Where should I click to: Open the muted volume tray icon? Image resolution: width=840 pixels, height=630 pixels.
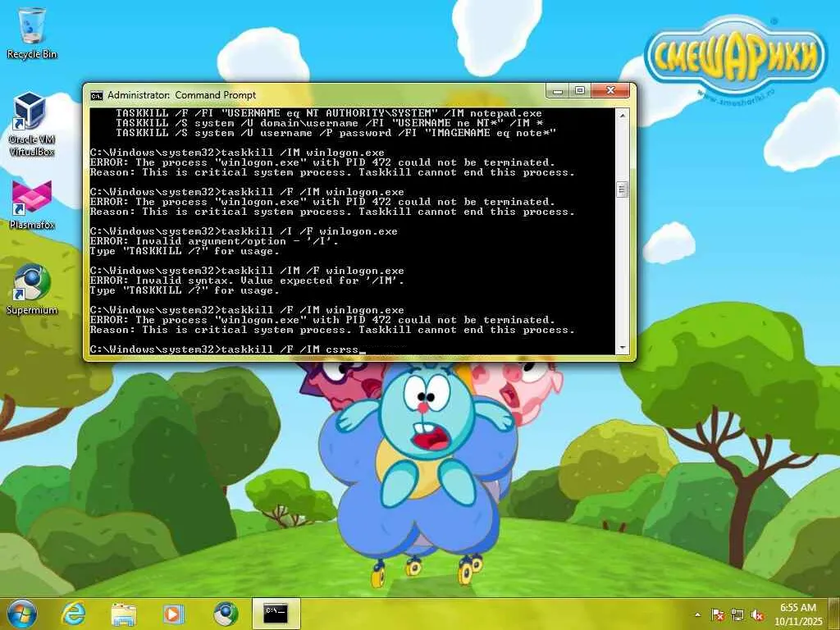[757, 615]
